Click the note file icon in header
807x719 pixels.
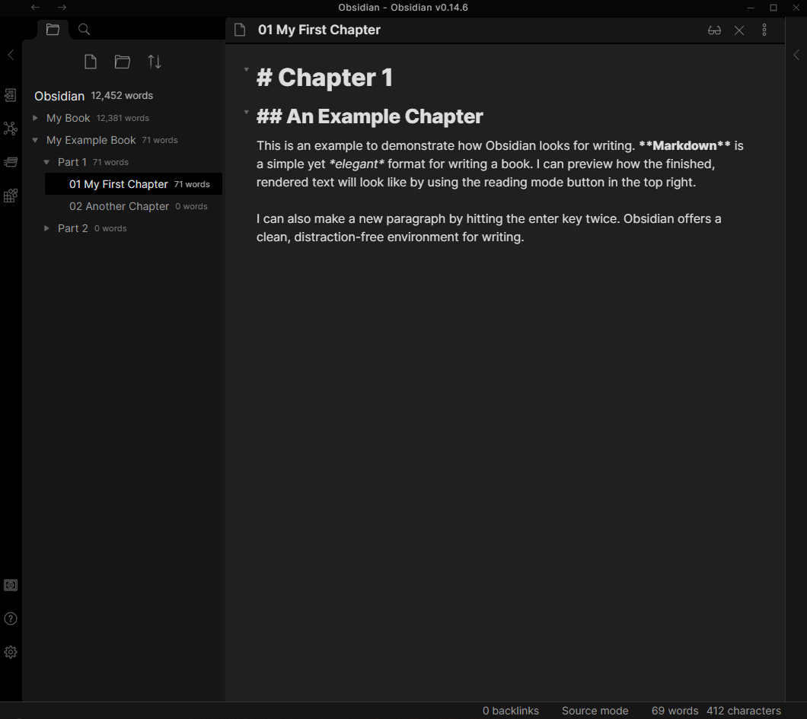[x=240, y=30]
